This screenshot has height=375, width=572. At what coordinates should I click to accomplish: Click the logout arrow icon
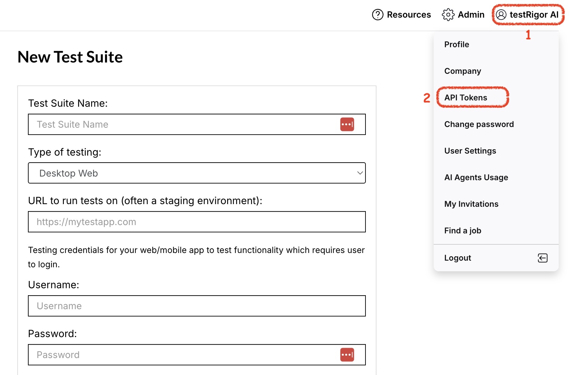click(x=542, y=258)
